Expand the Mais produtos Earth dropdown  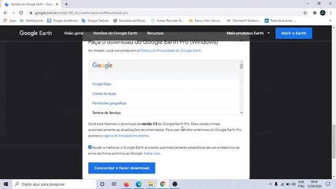coord(248,33)
